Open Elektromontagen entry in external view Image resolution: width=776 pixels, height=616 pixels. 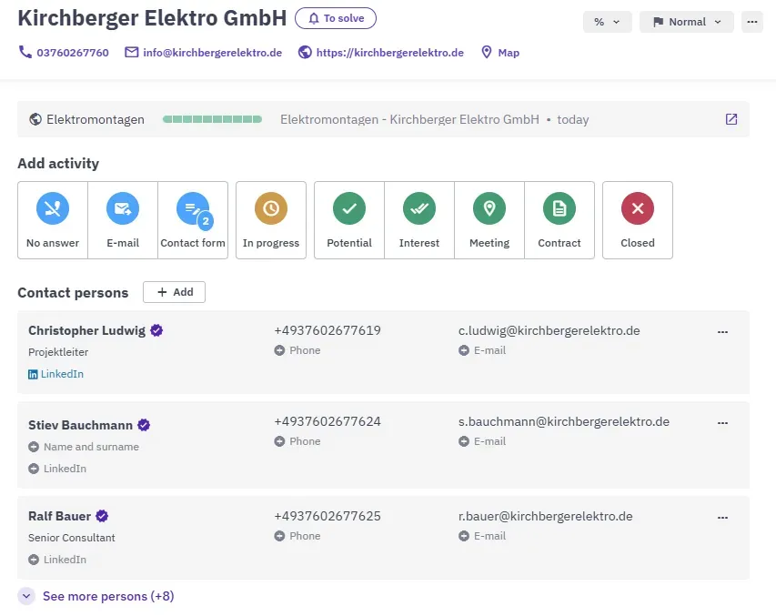(x=731, y=119)
